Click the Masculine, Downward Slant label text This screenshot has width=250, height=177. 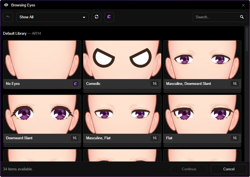click(188, 84)
